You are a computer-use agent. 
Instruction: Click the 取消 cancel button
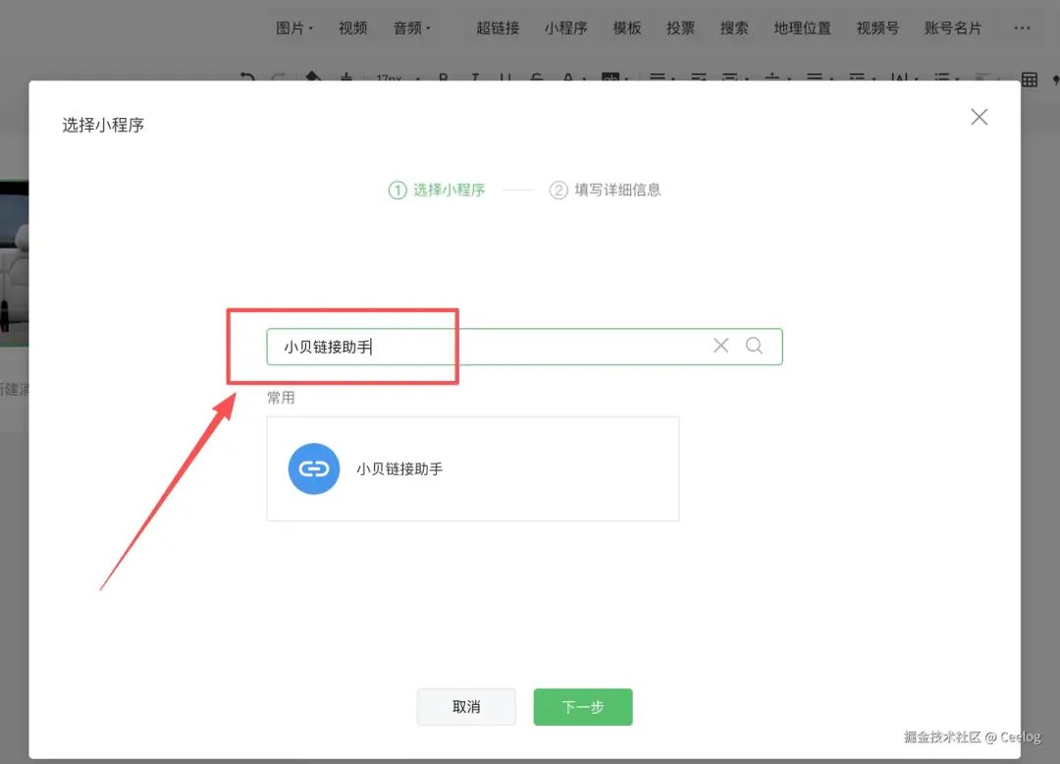click(x=466, y=706)
